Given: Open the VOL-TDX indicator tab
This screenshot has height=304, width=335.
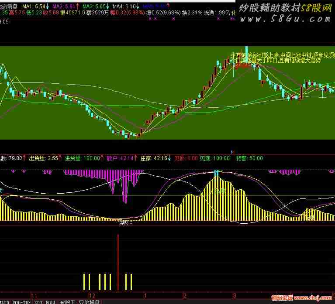Looking at the screenshot, I should [x=22, y=301].
